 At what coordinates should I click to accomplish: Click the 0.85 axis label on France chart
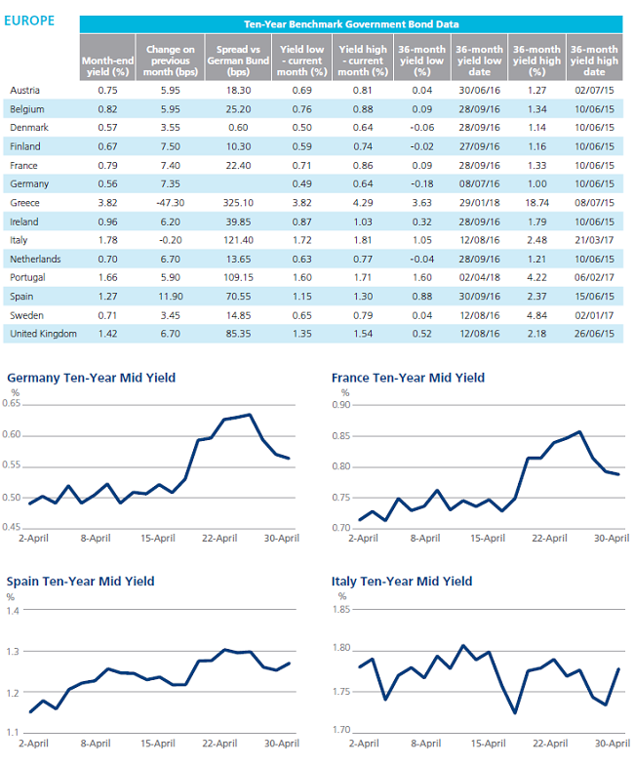(341, 436)
